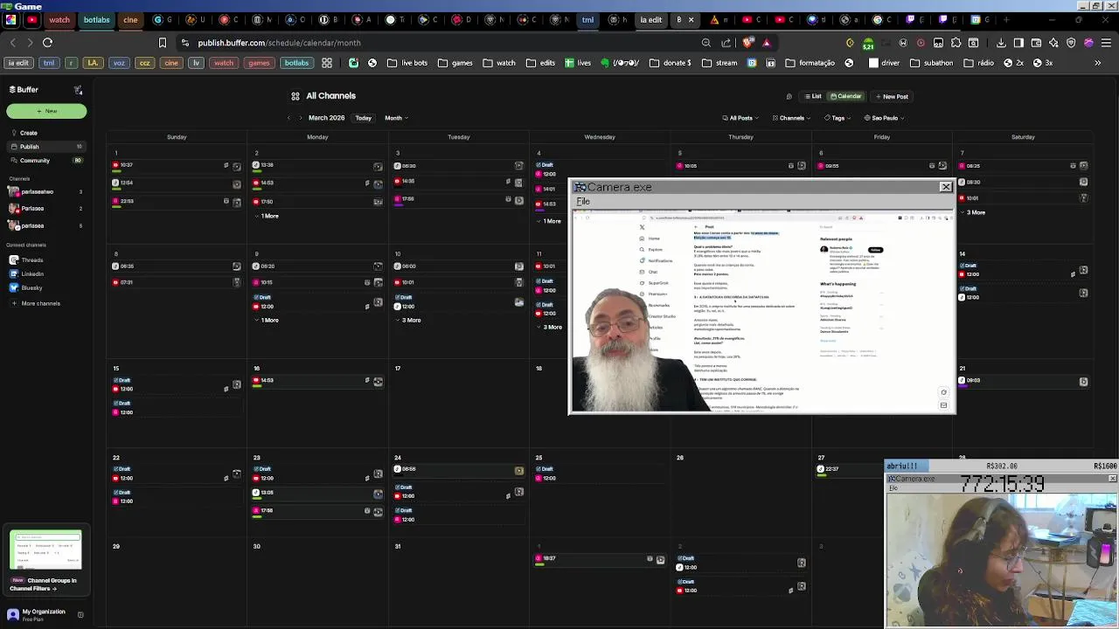Connect the LinkedIn channel
Screen dimensions: 1119x629
click(x=32, y=274)
